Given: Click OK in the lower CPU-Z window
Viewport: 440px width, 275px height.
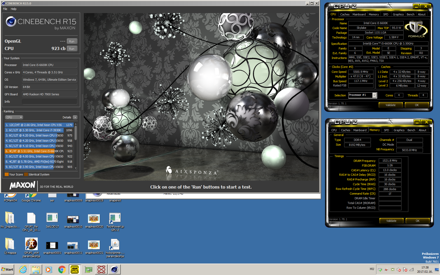Looking at the screenshot, I should click(x=417, y=221).
